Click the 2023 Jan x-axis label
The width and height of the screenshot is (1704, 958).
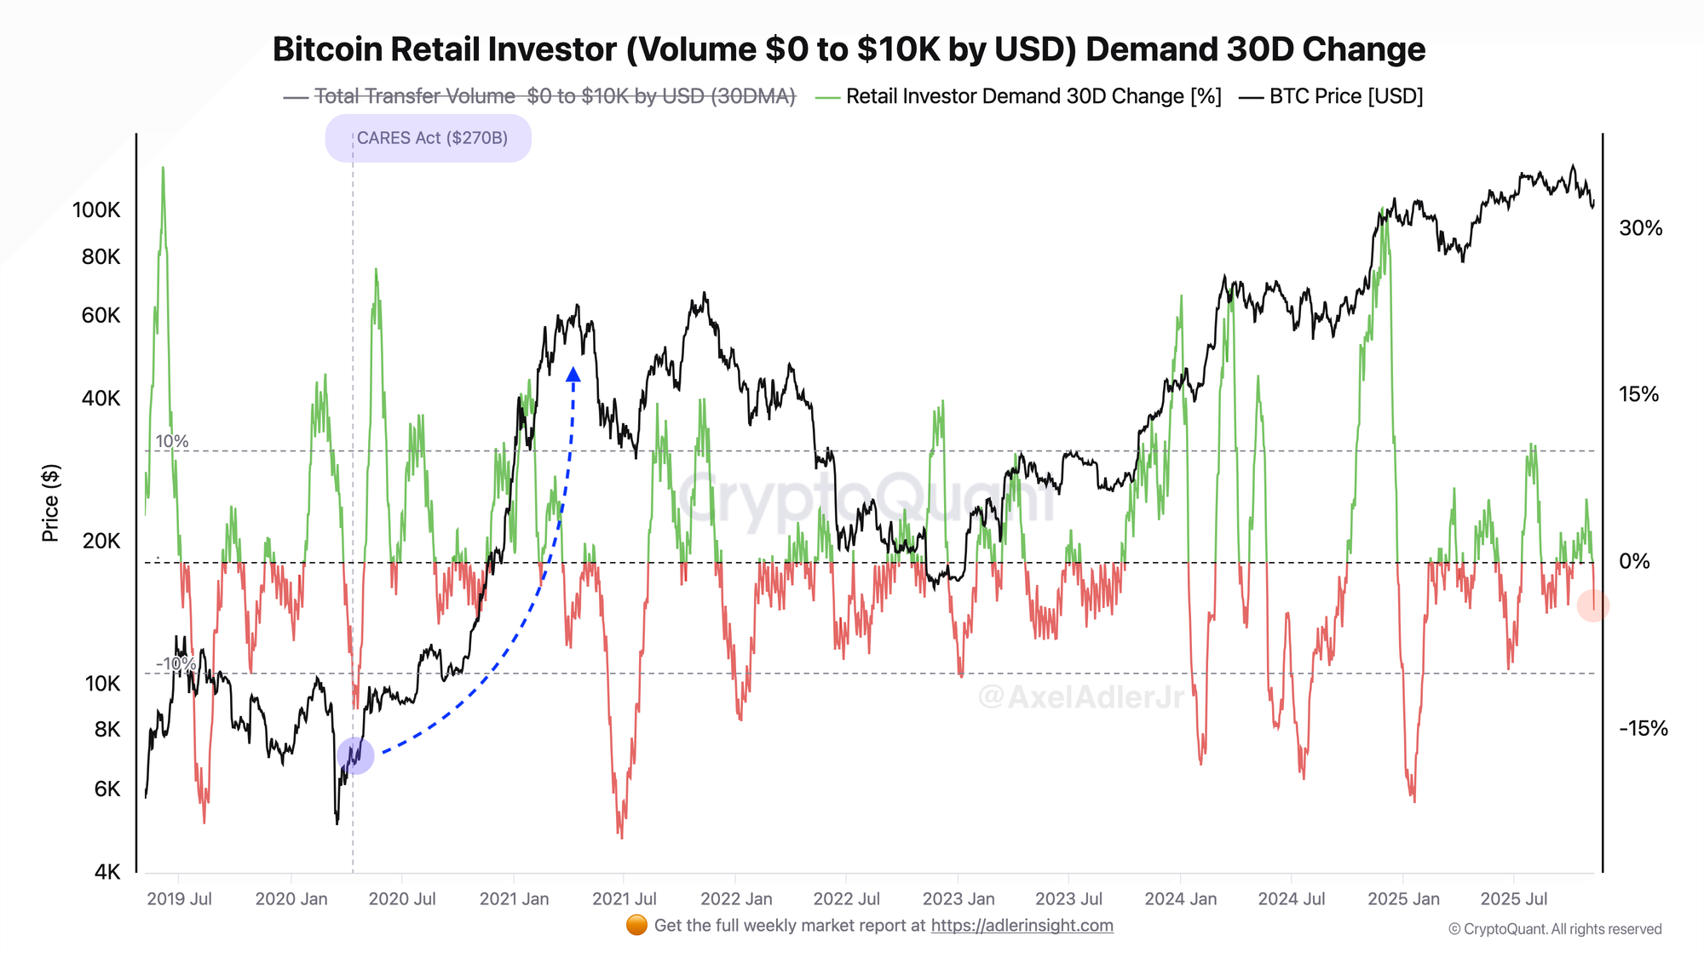click(958, 899)
